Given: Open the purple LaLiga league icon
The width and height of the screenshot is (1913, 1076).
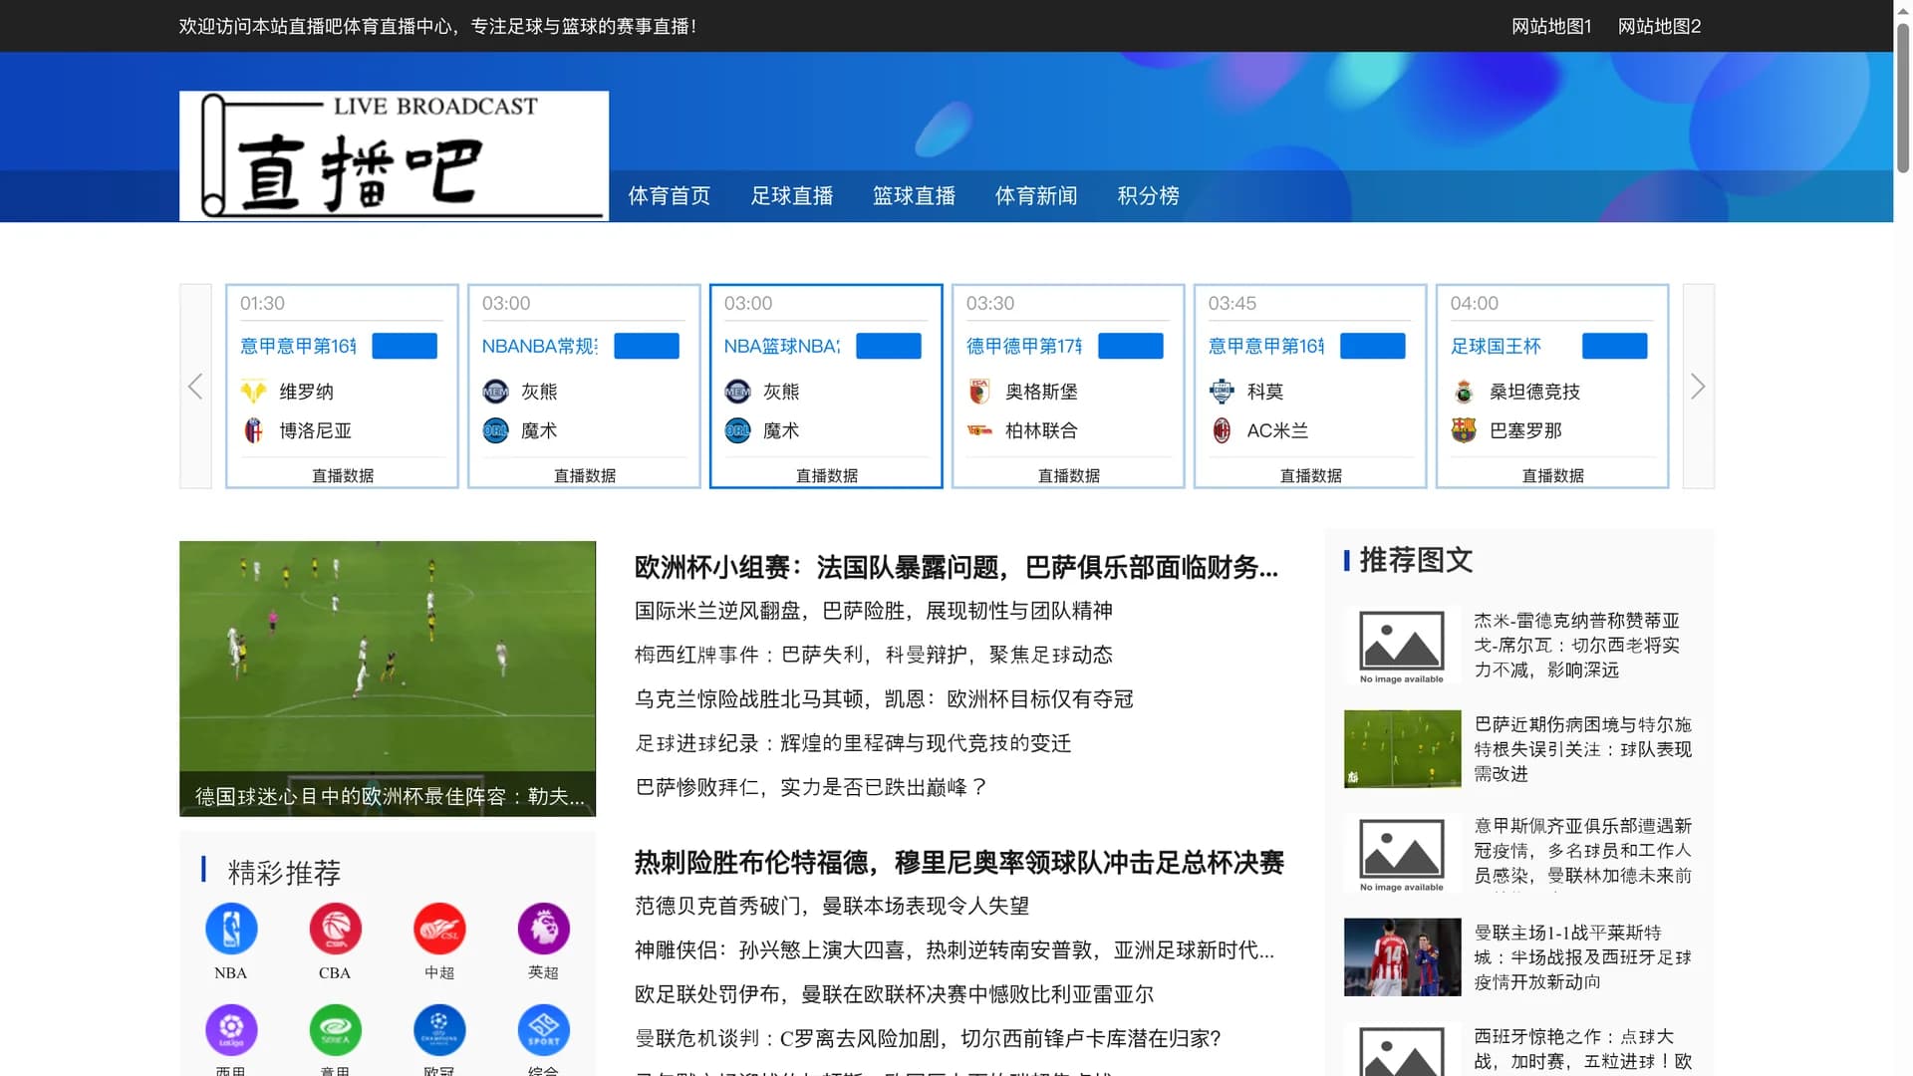Looking at the screenshot, I should coord(231,1029).
